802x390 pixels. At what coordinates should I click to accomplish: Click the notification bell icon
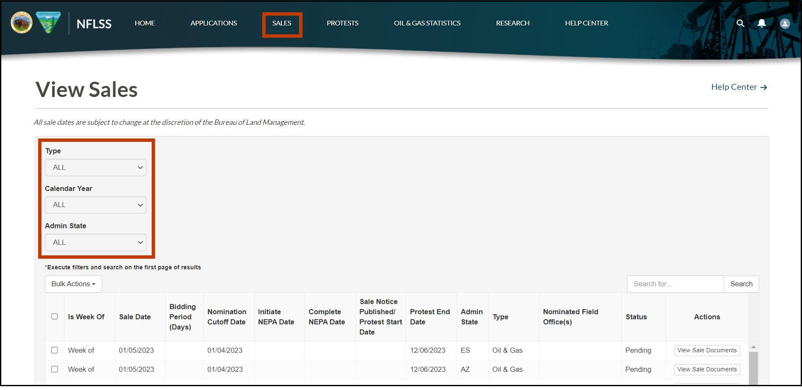tap(762, 23)
